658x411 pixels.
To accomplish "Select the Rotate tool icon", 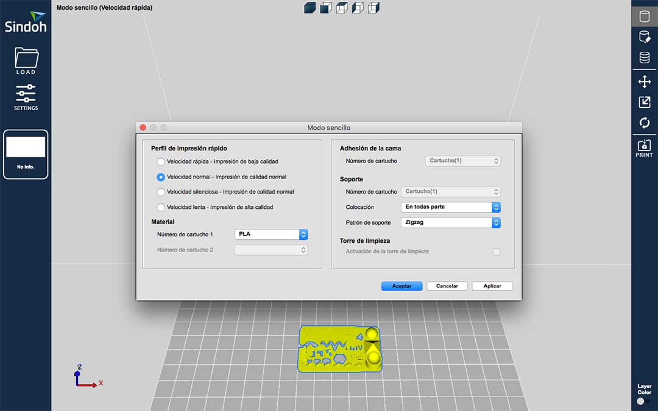I will point(645,122).
